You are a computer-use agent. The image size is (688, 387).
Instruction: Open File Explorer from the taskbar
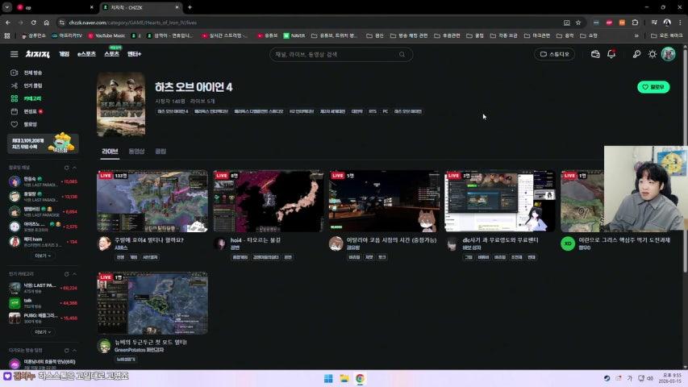(344, 378)
